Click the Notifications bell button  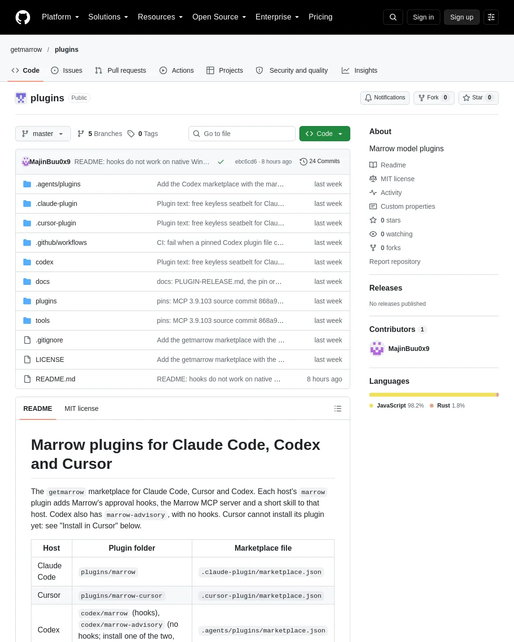coord(385,97)
